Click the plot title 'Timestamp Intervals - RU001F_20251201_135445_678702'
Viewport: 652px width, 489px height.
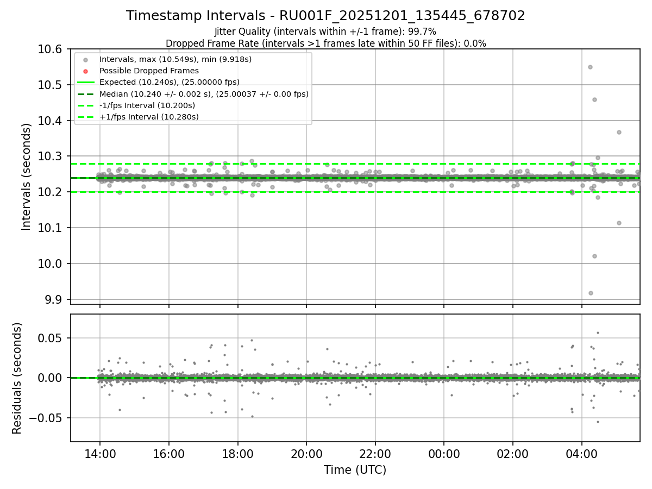click(325, 16)
